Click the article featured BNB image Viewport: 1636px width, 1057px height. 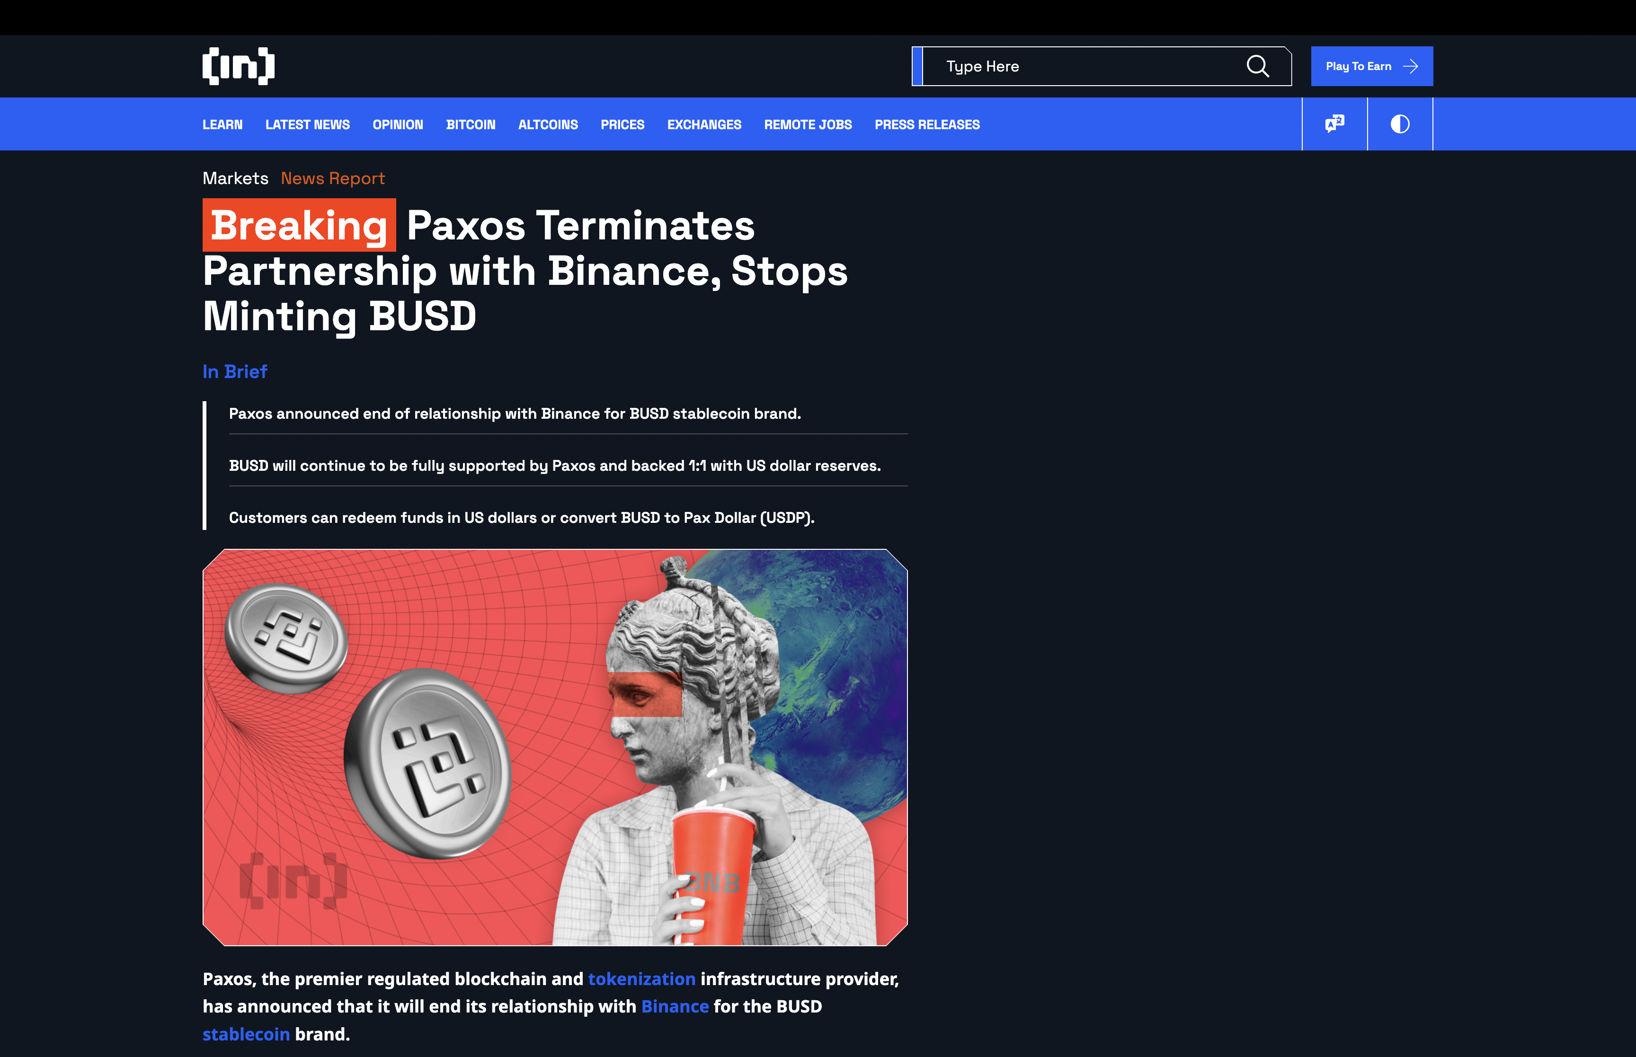click(555, 747)
